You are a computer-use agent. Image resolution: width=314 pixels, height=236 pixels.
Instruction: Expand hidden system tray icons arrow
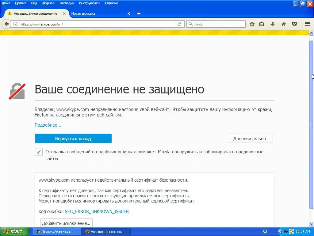[x=280, y=232]
